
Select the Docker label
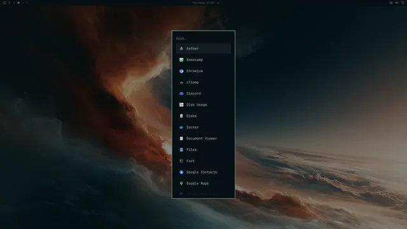(193, 127)
